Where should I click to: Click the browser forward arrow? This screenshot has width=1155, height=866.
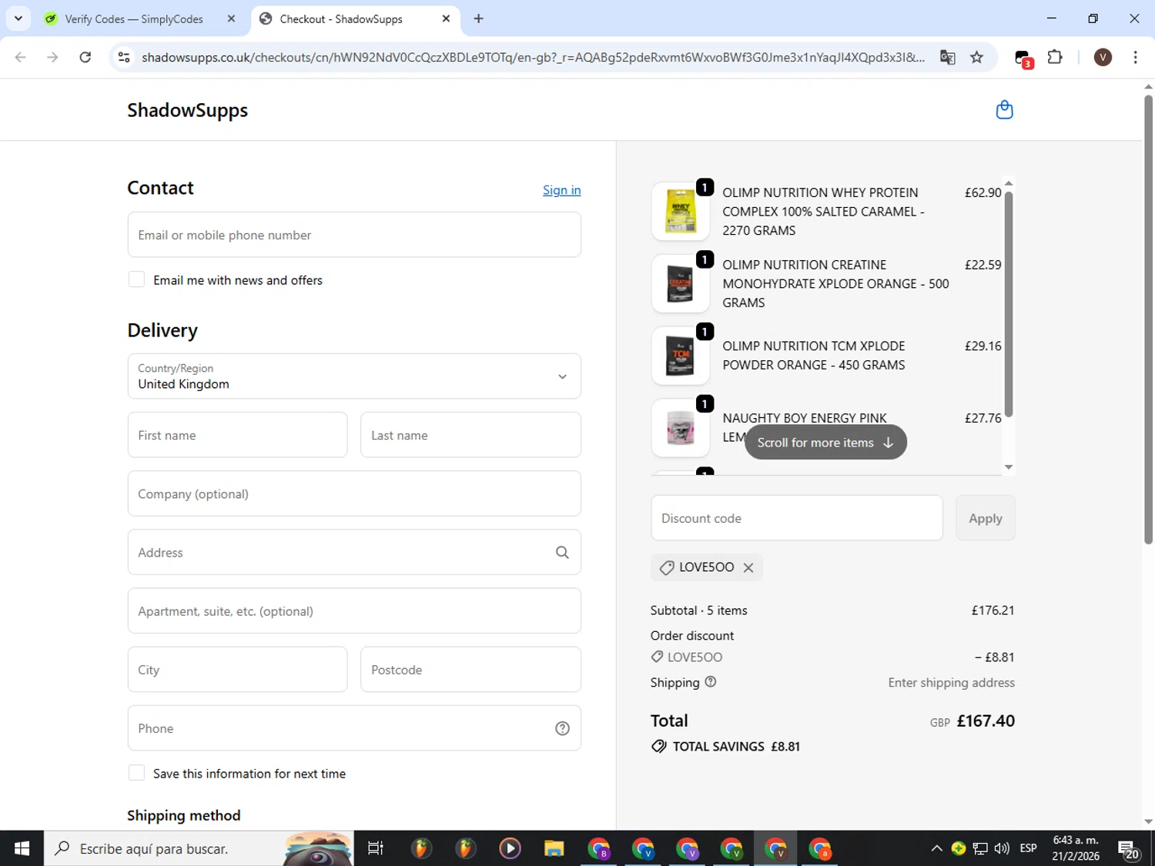click(52, 57)
